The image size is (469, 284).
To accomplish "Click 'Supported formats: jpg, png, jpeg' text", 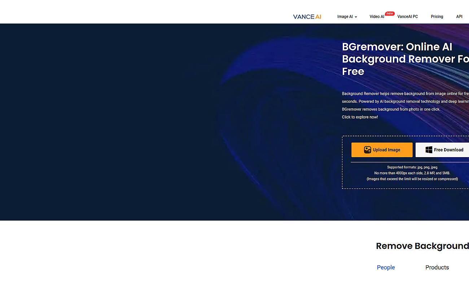I will tap(412, 167).
